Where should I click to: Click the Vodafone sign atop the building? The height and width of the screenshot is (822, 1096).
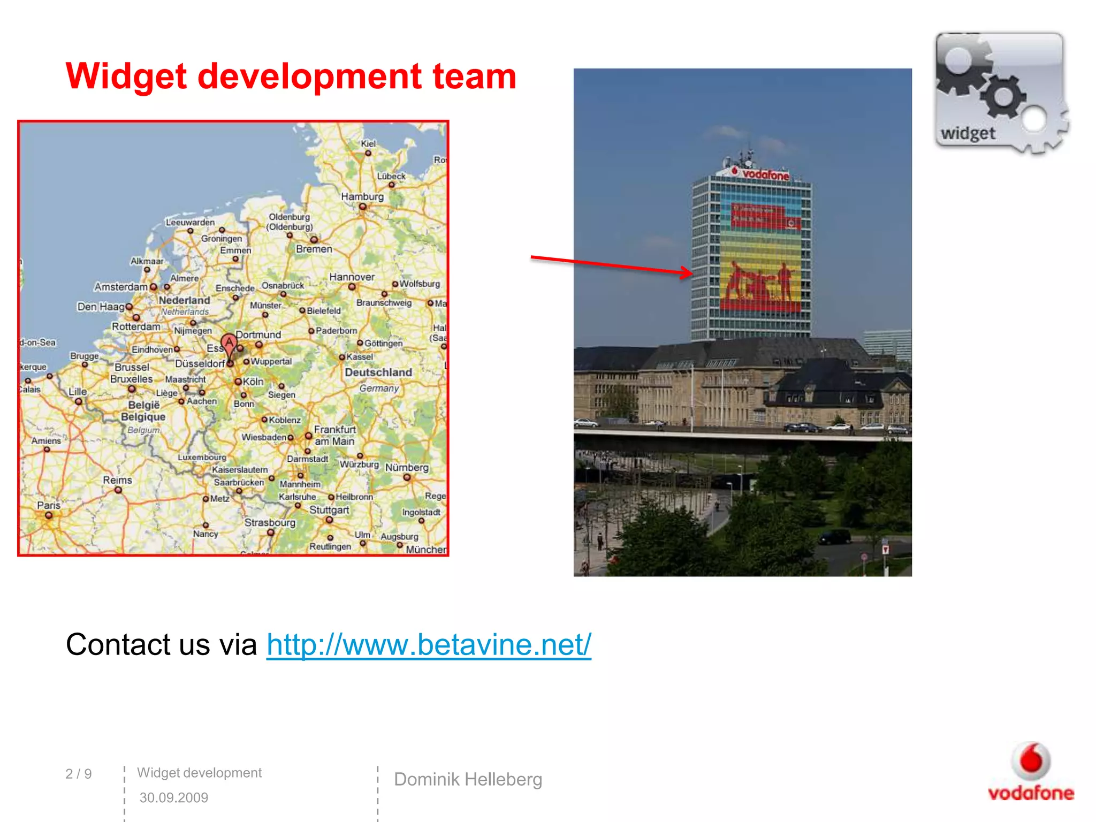760,173
